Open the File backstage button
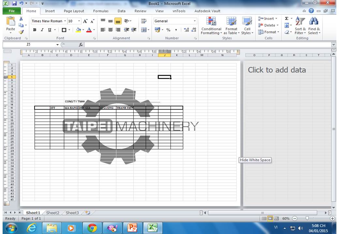 pyautogui.click(x=12, y=11)
